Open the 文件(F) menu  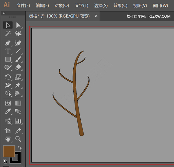coord(23,5)
